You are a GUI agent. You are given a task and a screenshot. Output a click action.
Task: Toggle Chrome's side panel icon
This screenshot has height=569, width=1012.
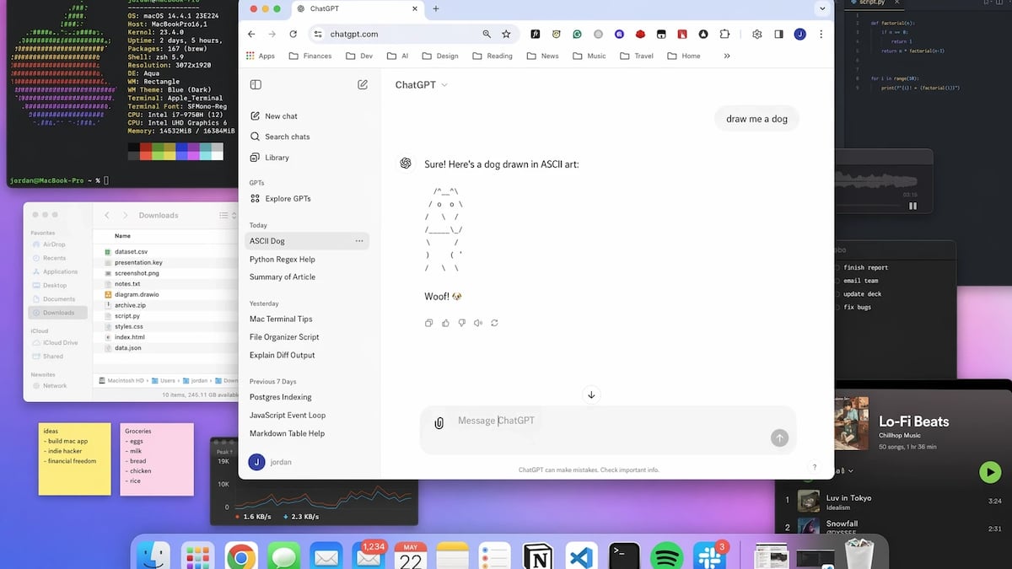pos(778,35)
